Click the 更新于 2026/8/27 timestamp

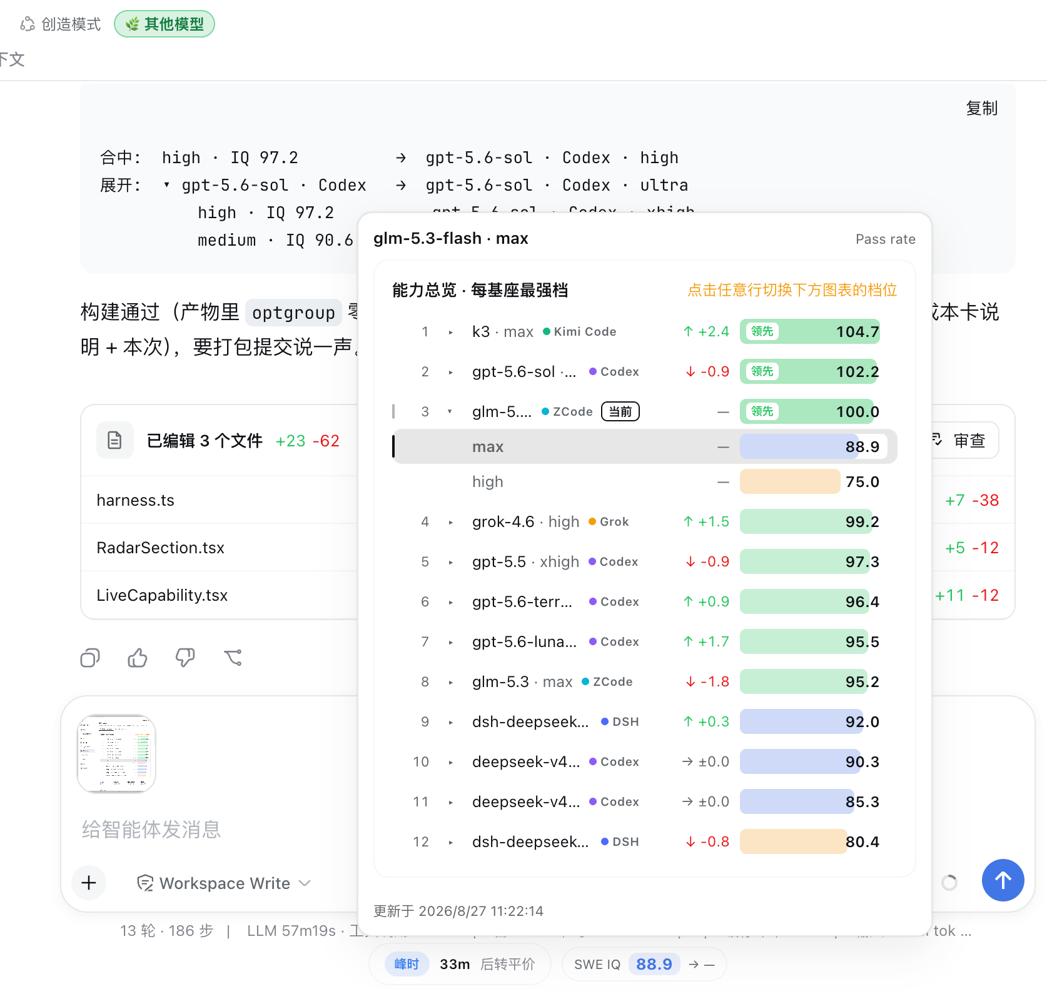click(458, 911)
